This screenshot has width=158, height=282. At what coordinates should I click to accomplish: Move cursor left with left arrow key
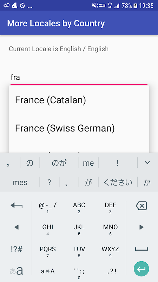[17, 227]
